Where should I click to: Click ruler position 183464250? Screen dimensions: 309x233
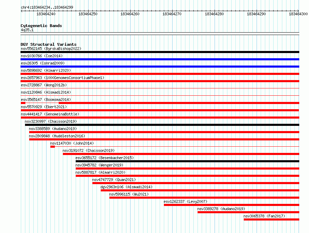pyautogui.click(x=88, y=14)
